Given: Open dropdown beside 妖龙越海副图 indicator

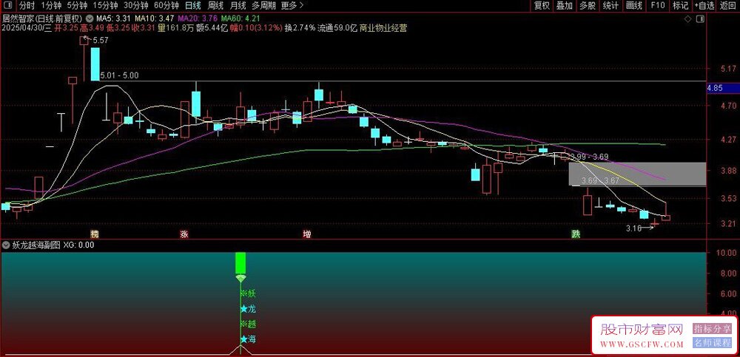Looking at the screenshot, I should 6,245.
